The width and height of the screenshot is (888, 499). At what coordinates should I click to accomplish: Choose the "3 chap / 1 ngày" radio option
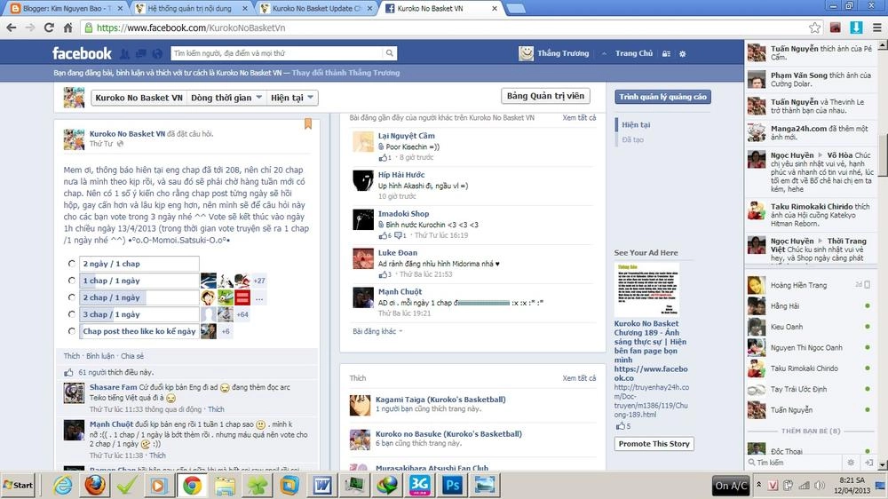coord(71,314)
